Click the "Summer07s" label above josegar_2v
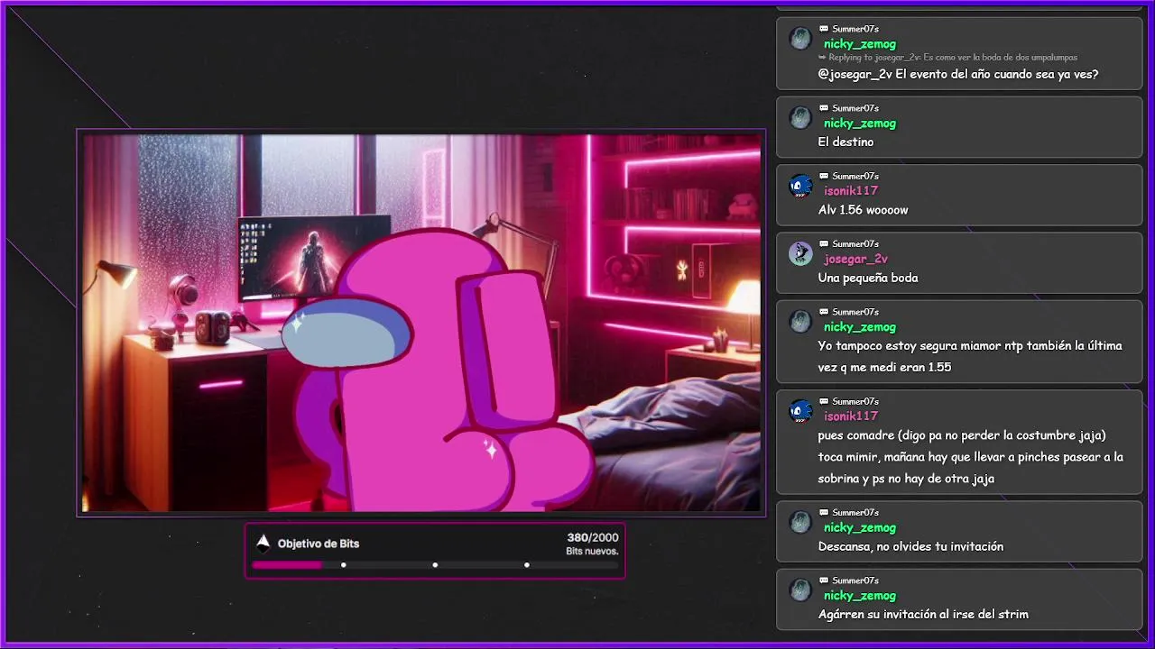This screenshot has width=1155, height=649. click(x=855, y=243)
